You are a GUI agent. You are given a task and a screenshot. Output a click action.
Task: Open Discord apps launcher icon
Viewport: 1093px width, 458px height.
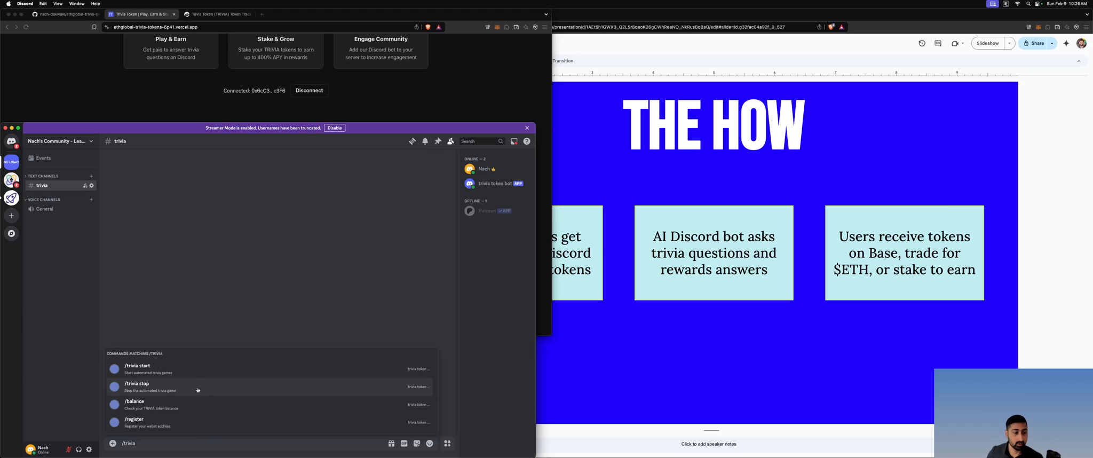(447, 444)
